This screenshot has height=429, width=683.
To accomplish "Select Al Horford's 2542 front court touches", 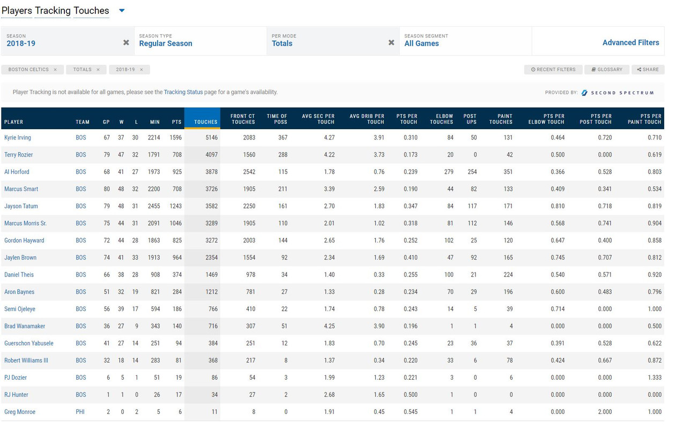I will (249, 172).
